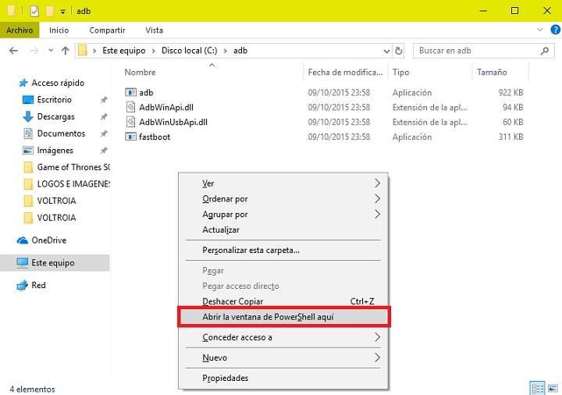The width and height of the screenshot is (562, 395).
Task: Expand the Ver submenu arrow
Action: (x=377, y=183)
